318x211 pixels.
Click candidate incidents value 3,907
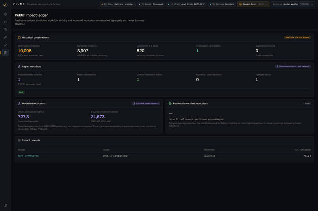[83, 51]
